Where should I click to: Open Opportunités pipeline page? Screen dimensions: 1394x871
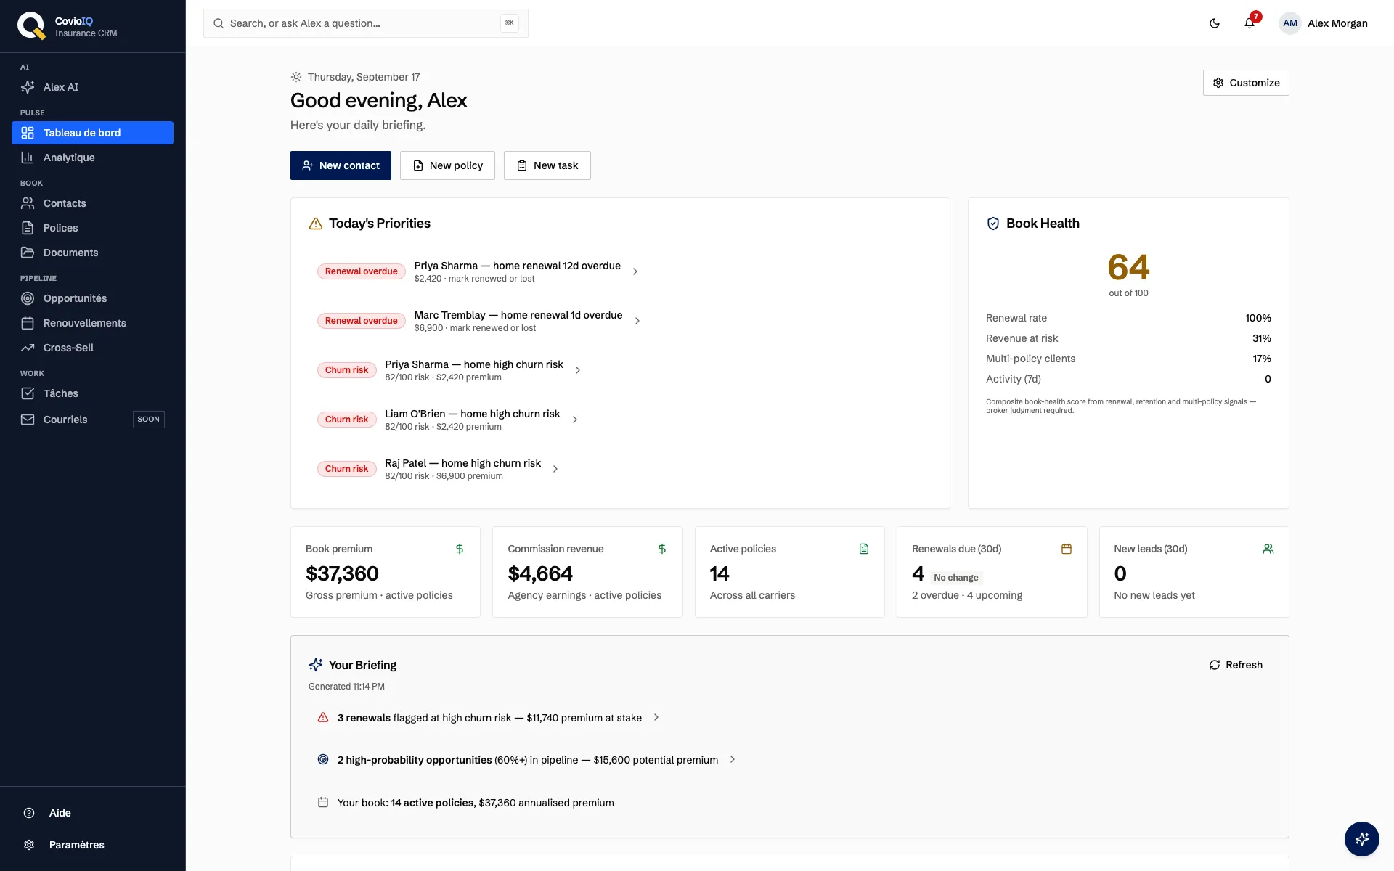click(92, 298)
